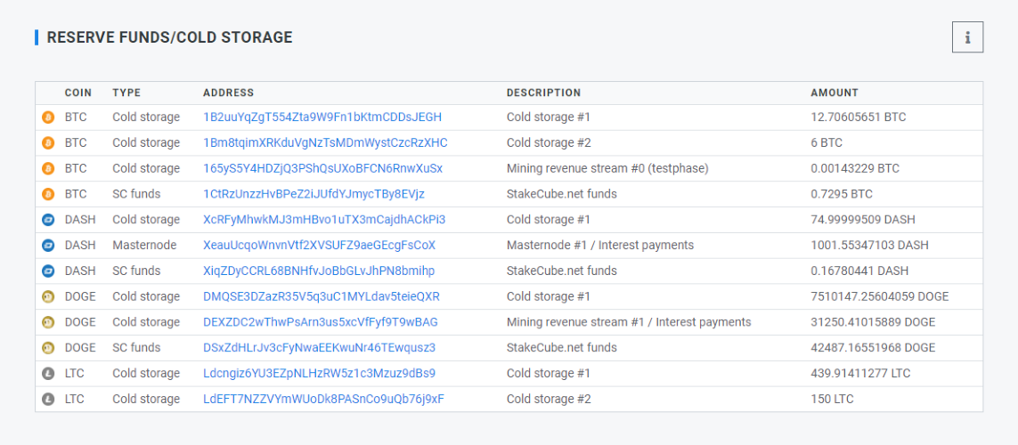Open LTC address LdEFT7NZZVYmWUoDk8PASn
Screen dimensions: 1018x445
click(324, 399)
